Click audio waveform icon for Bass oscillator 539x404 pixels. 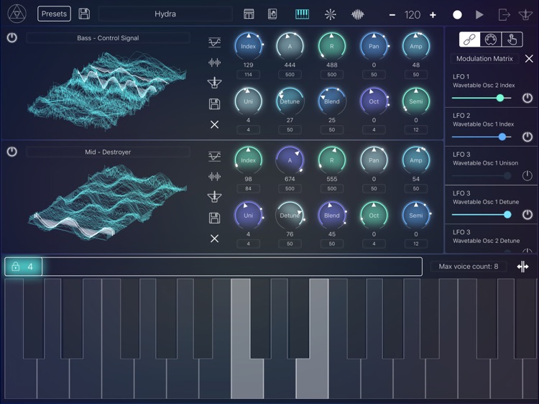214,63
